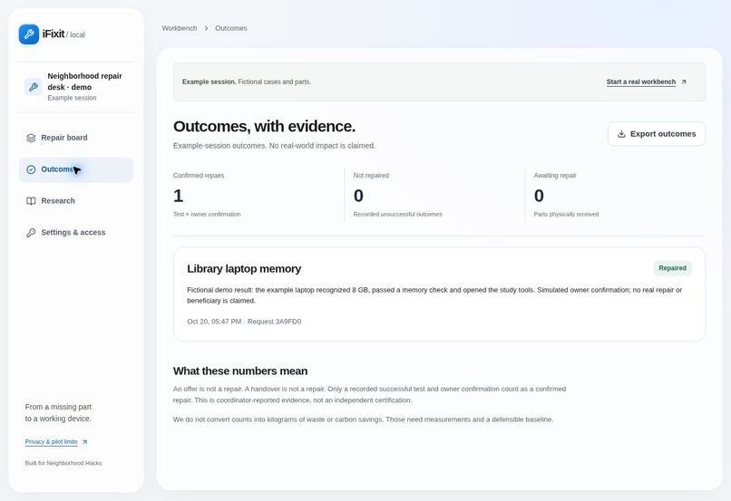Click the iFixit wrench logo icon
The height and width of the screenshot is (501, 731).
(29, 34)
